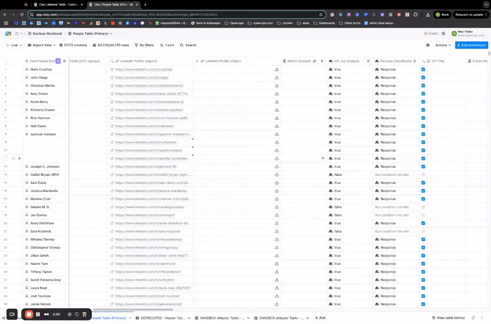The height and width of the screenshot is (324, 491).
Task: Expand the Actions dropdown
Action: coord(443,45)
